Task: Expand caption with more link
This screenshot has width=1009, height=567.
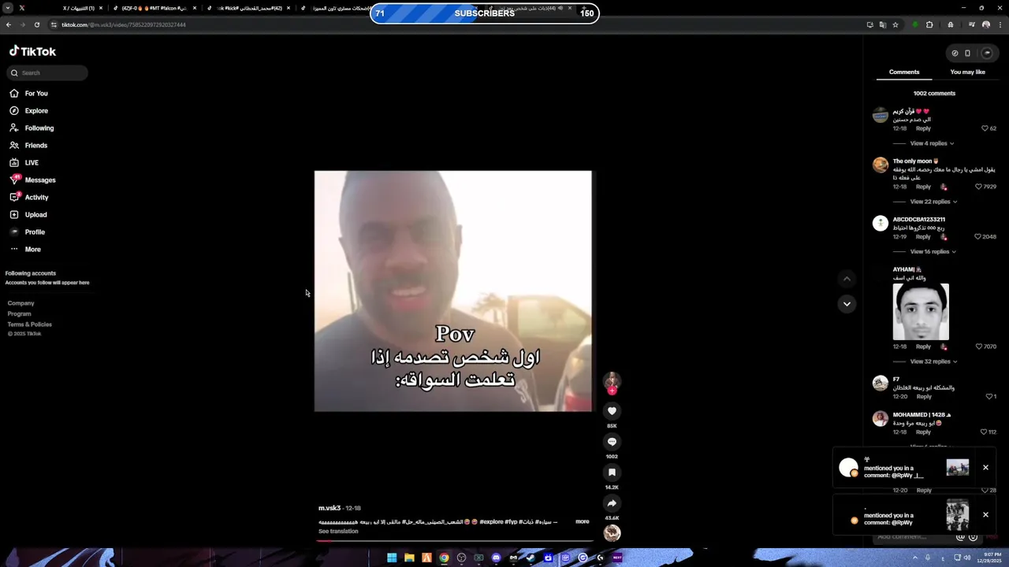Action: point(582,521)
